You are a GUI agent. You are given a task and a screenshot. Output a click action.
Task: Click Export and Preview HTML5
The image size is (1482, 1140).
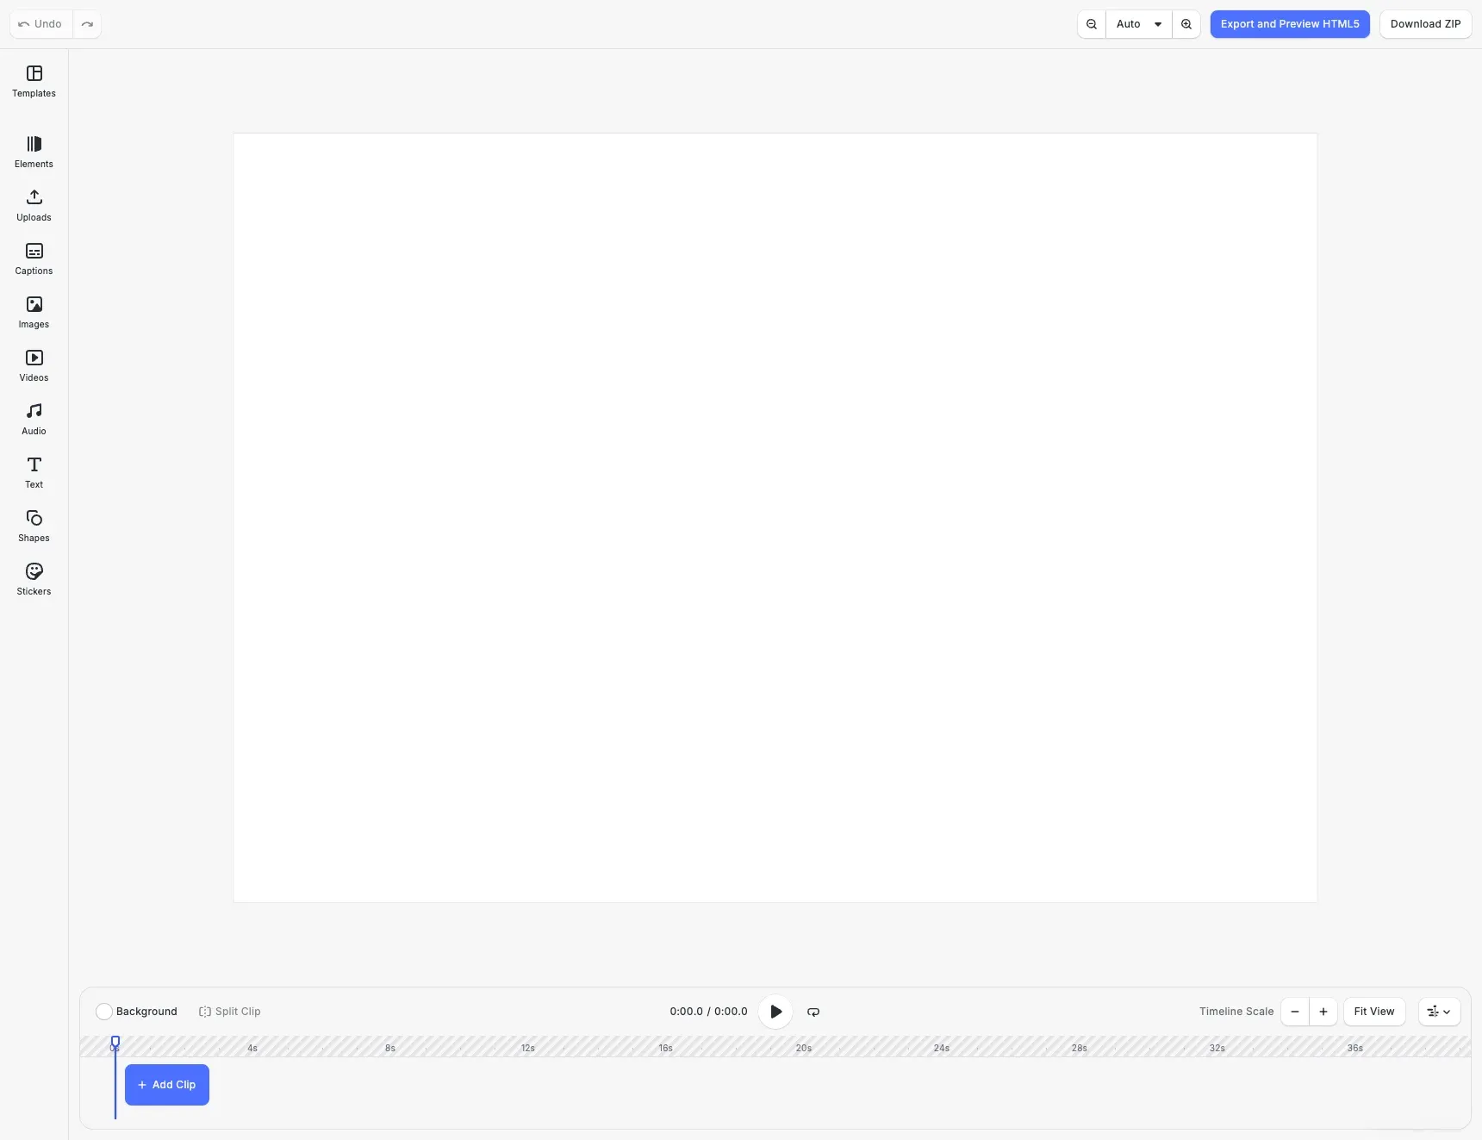point(1289,23)
